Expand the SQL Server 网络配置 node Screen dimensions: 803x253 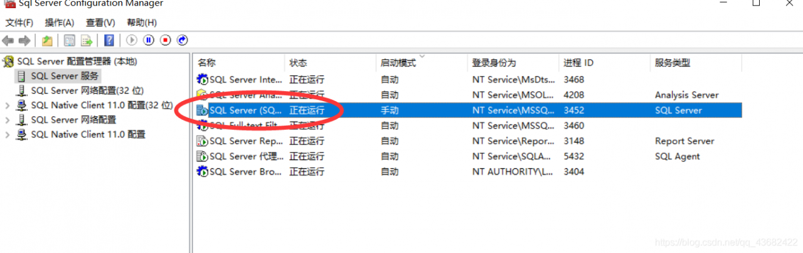tap(8, 120)
